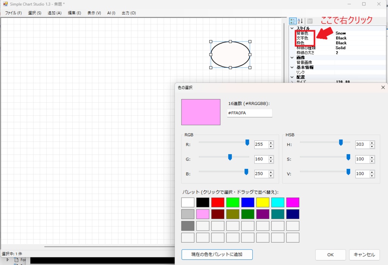Click the Simple Chart Studio app icon in title bar
This screenshot has width=388, height=265.
click(x=5, y=4)
